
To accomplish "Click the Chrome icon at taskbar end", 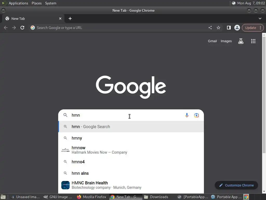I will [x=246, y=197].
